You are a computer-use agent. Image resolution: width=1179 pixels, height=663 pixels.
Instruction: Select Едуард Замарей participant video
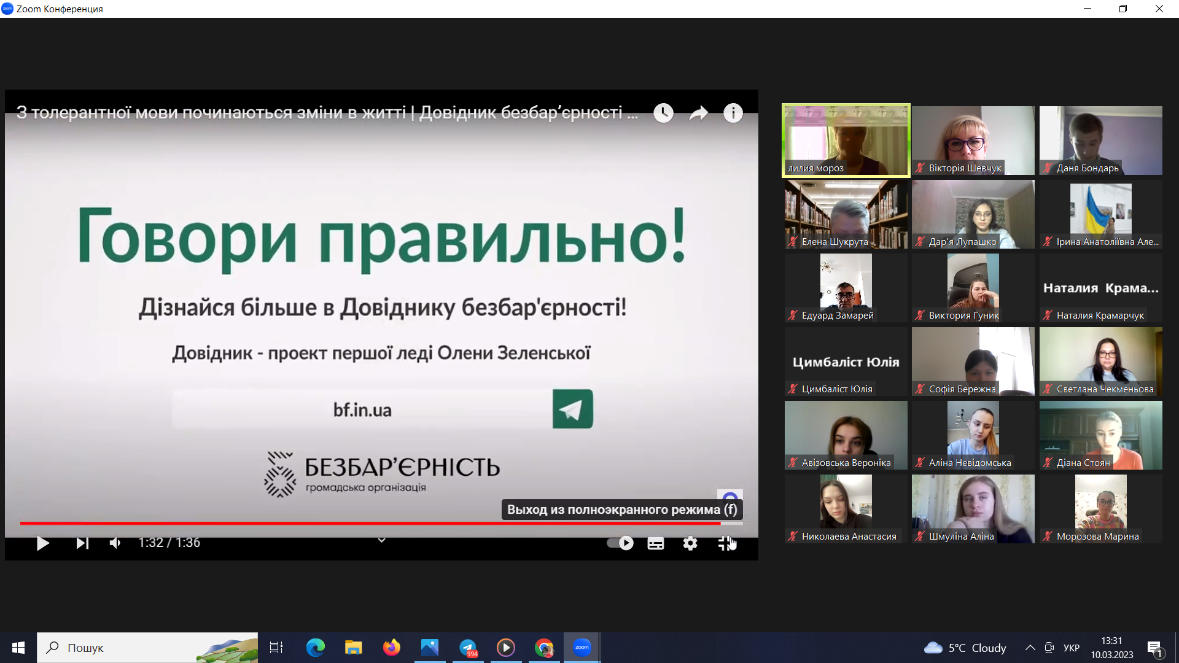(x=846, y=288)
